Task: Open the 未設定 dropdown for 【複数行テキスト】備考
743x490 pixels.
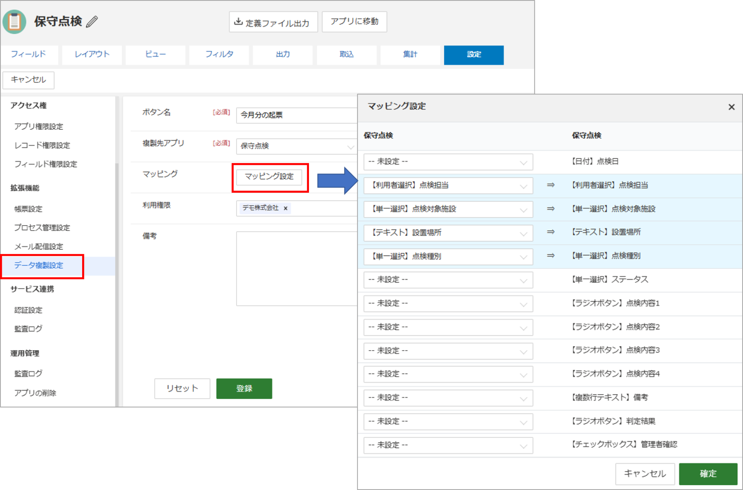Action: [448, 398]
